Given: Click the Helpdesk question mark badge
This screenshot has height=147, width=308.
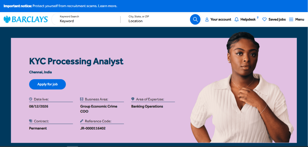Looking at the screenshot, I should pyautogui.click(x=258, y=17).
